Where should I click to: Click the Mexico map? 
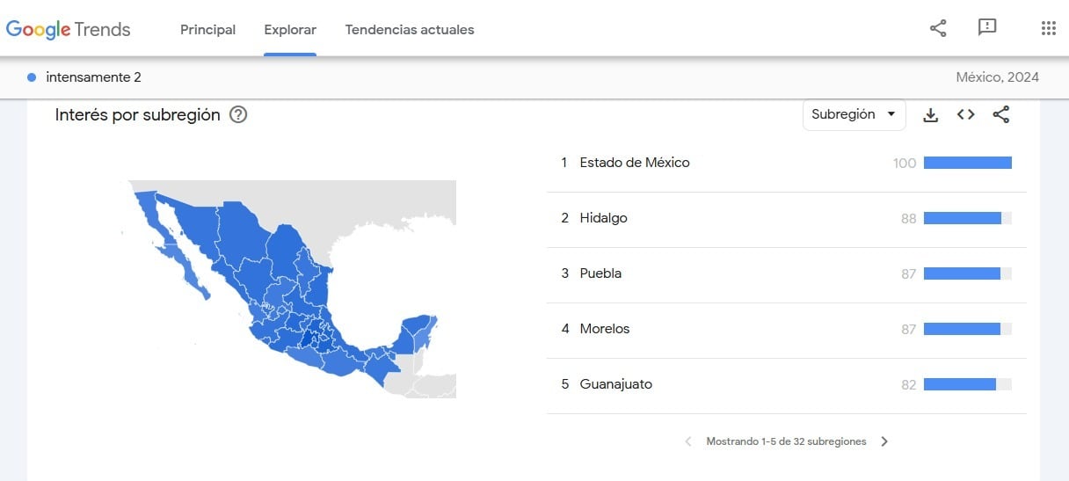tap(288, 289)
